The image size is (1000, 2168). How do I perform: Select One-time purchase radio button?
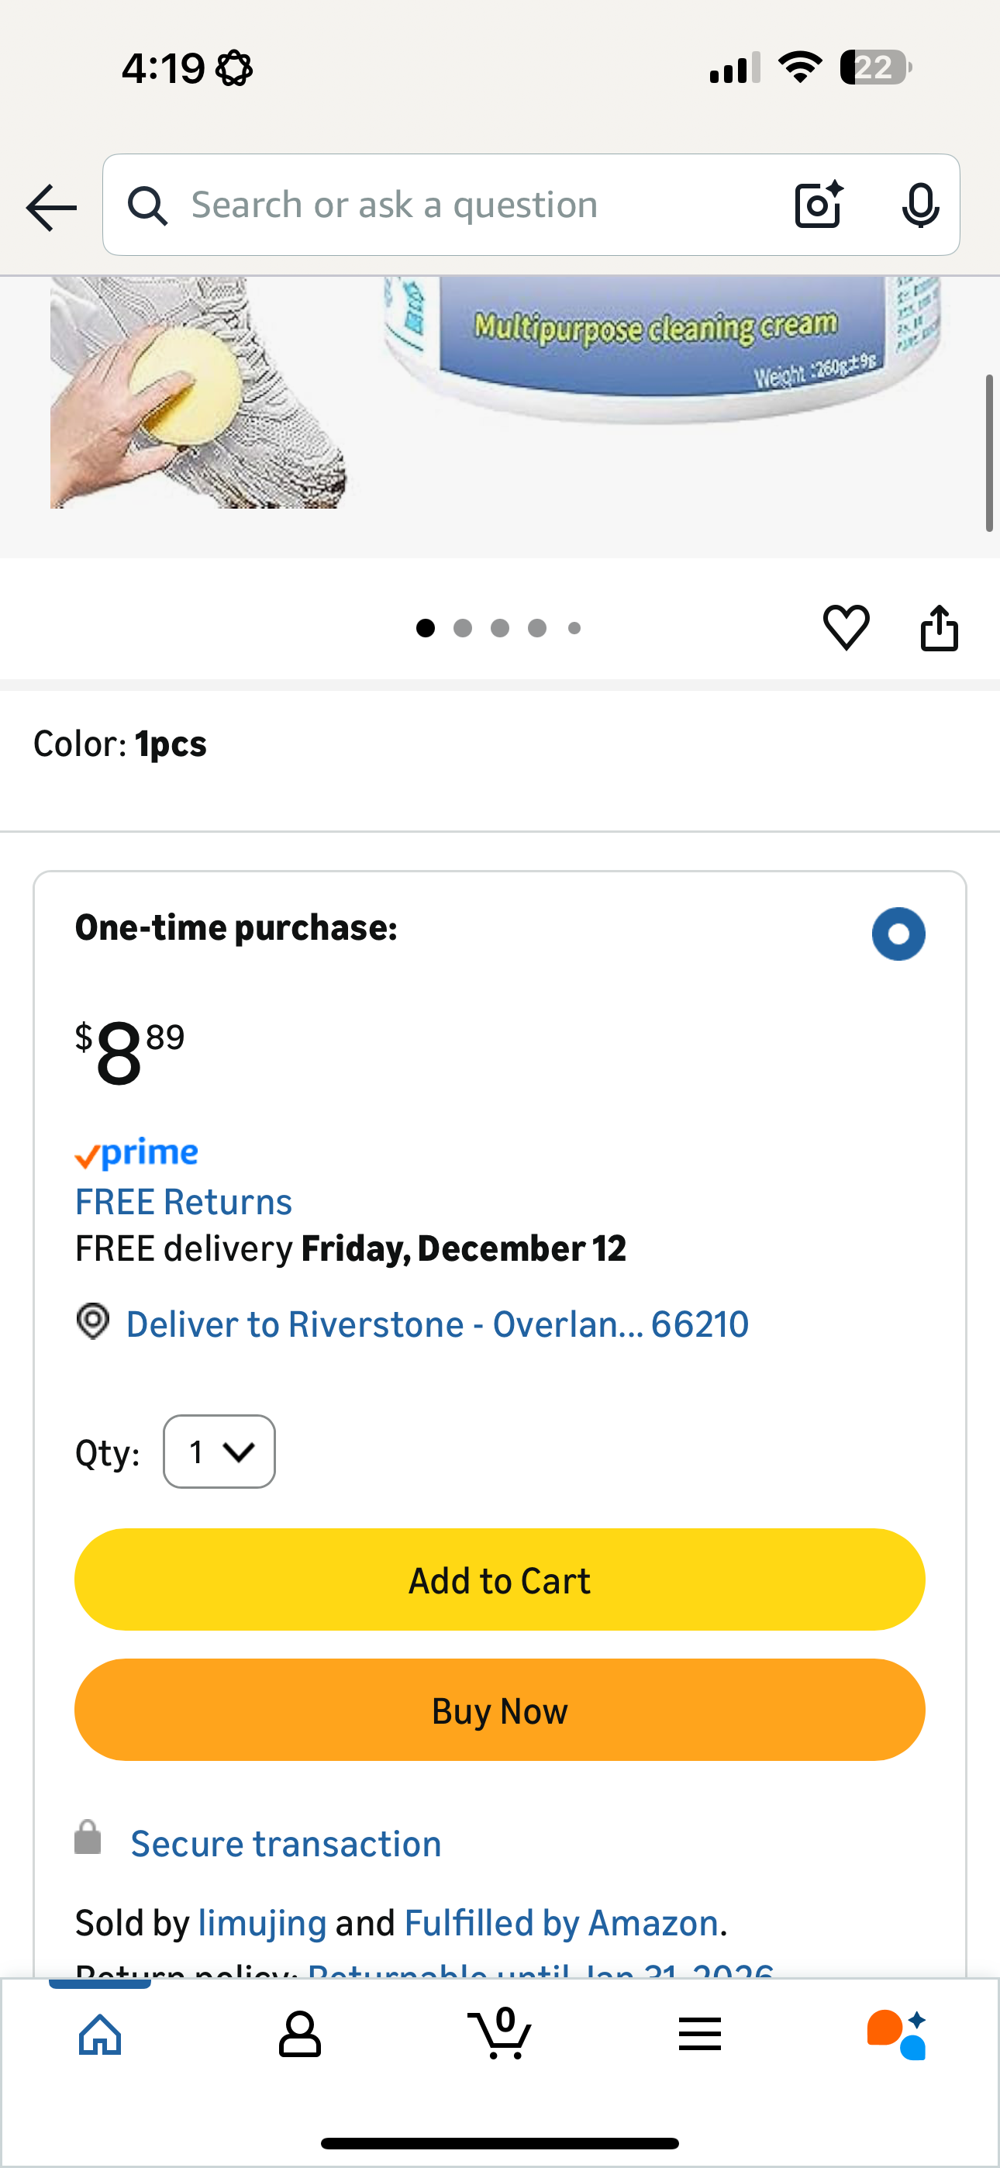point(898,934)
